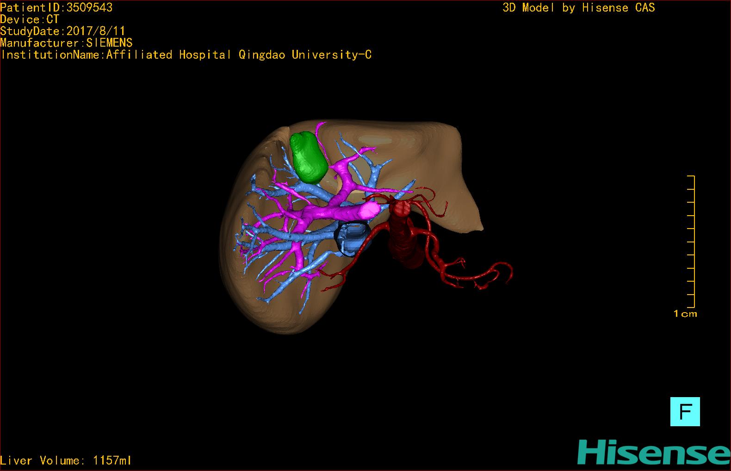Click the F orientation indicator box
This screenshot has height=471, width=731.
point(685,411)
